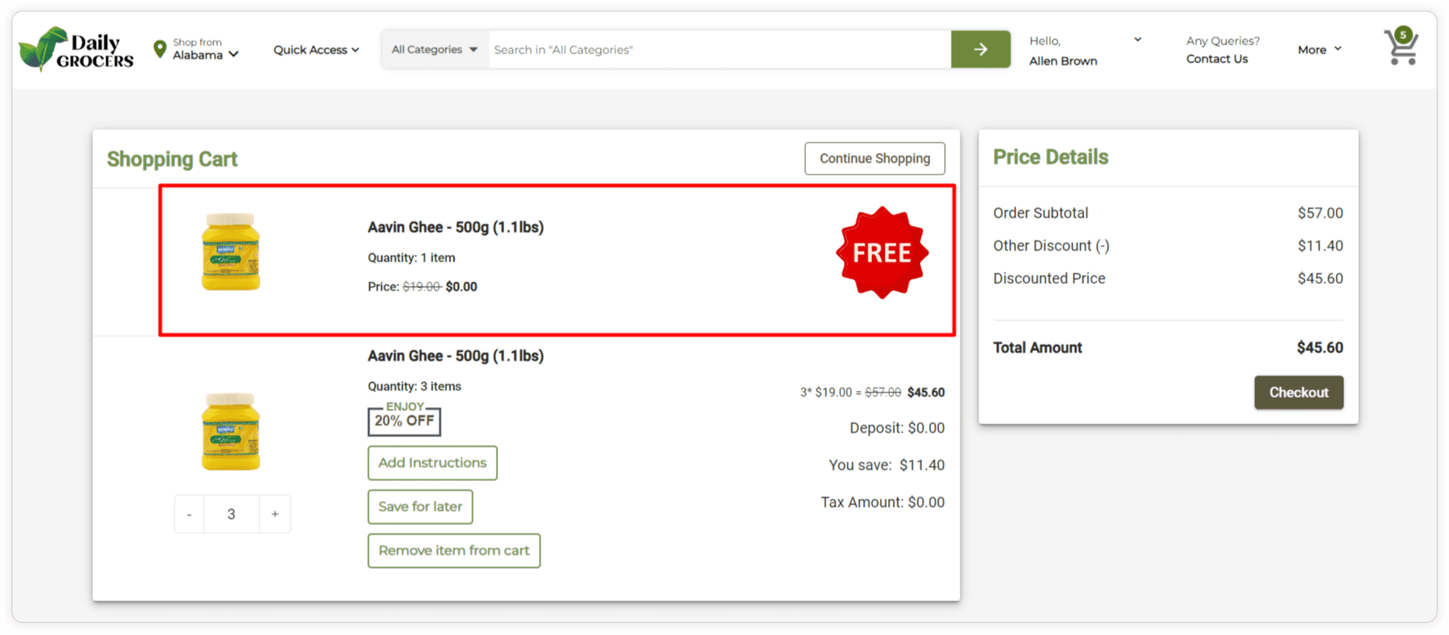Click the Enjoy 20% OFF badge

click(x=404, y=419)
